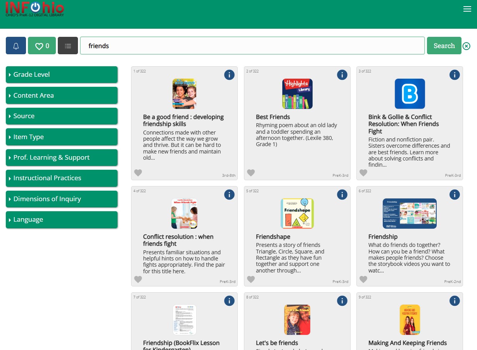Click the 3rd-8th grade label
Screen dimensions: 477x350
229,176
